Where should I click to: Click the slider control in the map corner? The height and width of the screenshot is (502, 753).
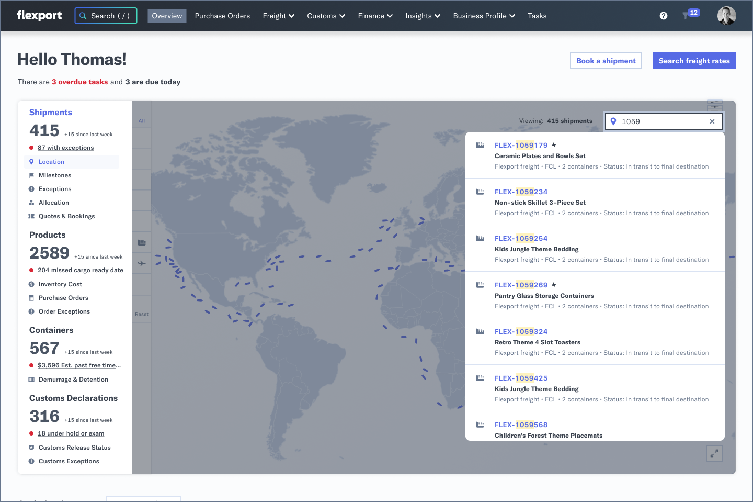(x=715, y=107)
